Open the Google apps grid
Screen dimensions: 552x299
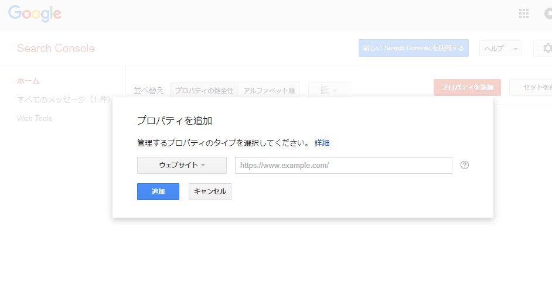524,13
